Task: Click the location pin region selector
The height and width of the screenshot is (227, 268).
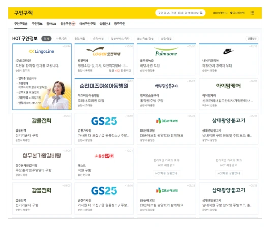Action: 237,13
